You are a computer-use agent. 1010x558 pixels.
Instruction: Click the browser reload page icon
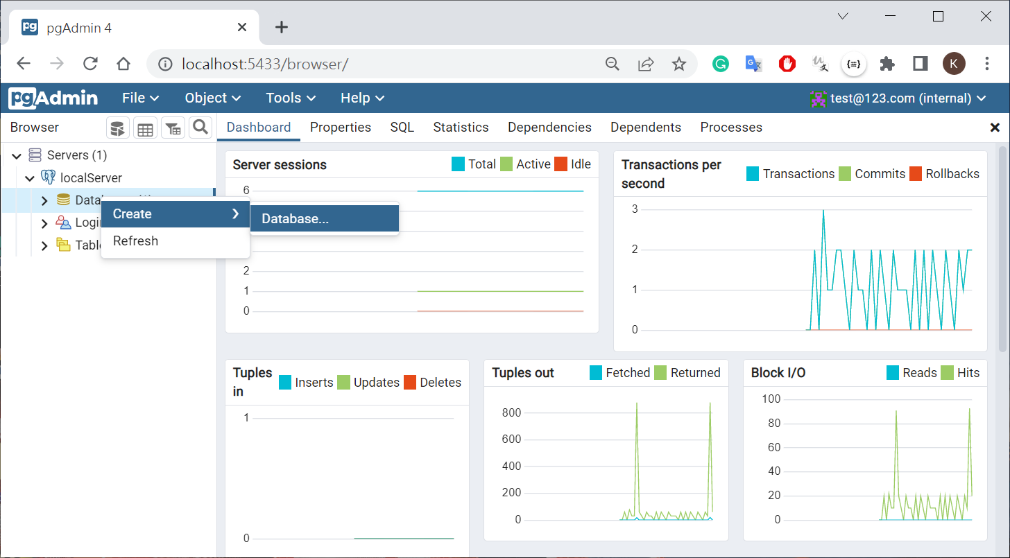click(90, 64)
